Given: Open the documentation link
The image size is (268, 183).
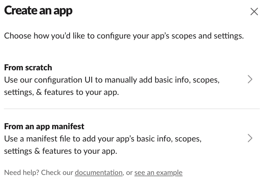Looking at the screenshot, I should [99, 172].
